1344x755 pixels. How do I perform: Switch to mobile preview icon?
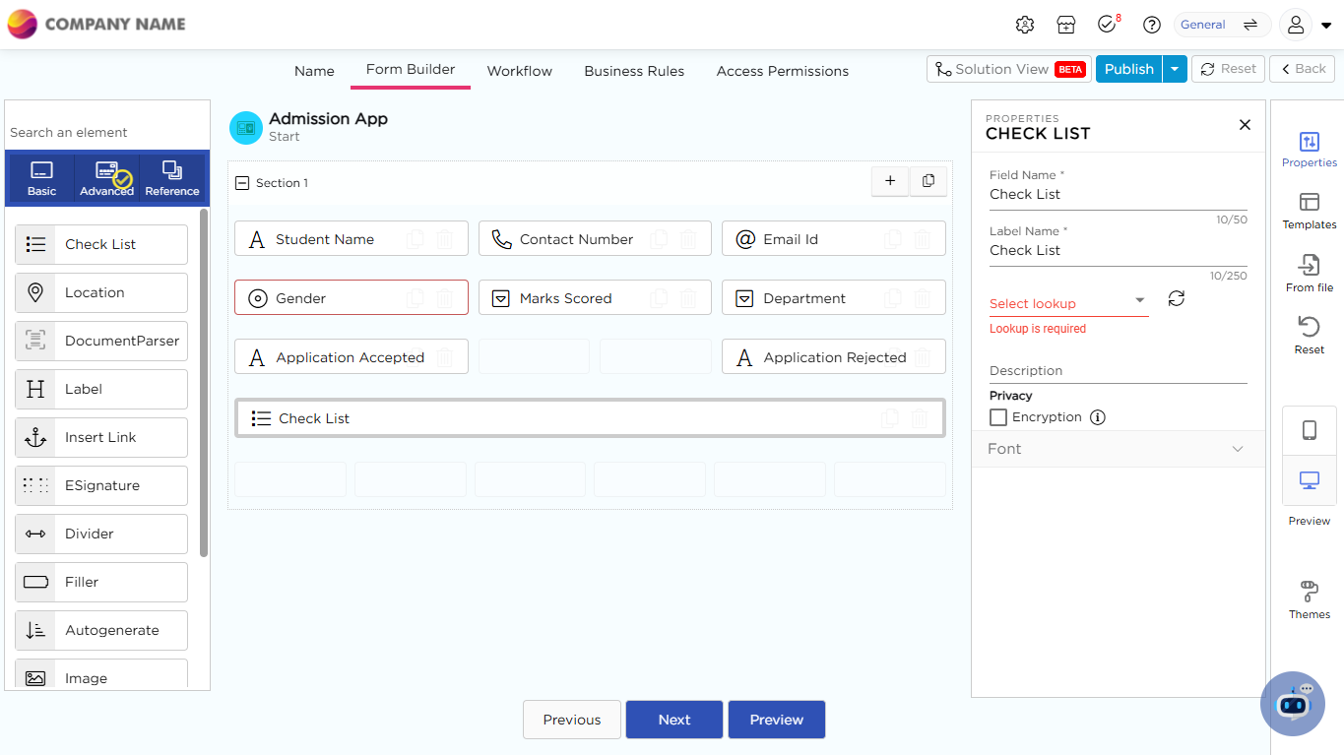pyautogui.click(x=1309, y=430)
